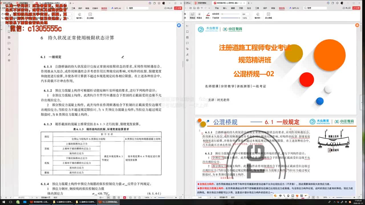
Task: Open the 扫描件 tab in left window
Action: click(95, 8)
